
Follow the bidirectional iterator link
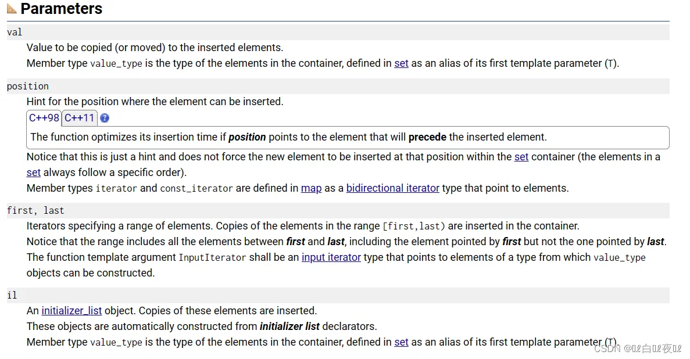(392, 188)
